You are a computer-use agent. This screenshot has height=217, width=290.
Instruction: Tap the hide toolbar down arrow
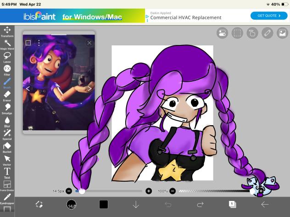click(x=136, y=205)
